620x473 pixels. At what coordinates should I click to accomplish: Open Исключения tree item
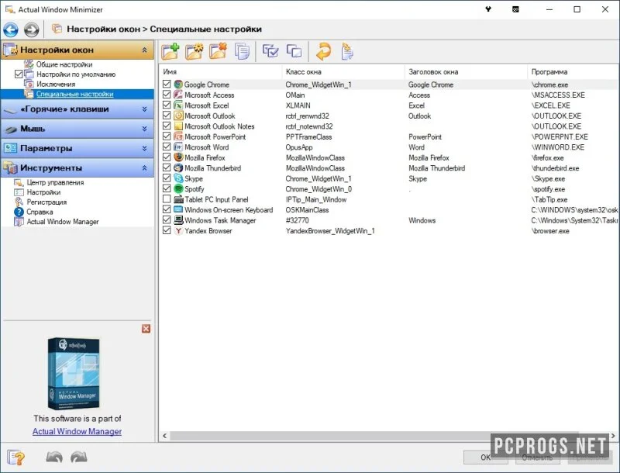[x=56, y=85]
